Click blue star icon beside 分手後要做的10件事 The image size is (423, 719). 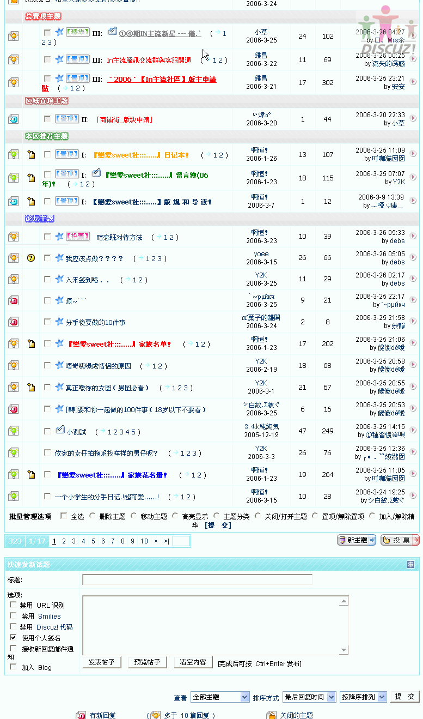click(x=59, y=322)
